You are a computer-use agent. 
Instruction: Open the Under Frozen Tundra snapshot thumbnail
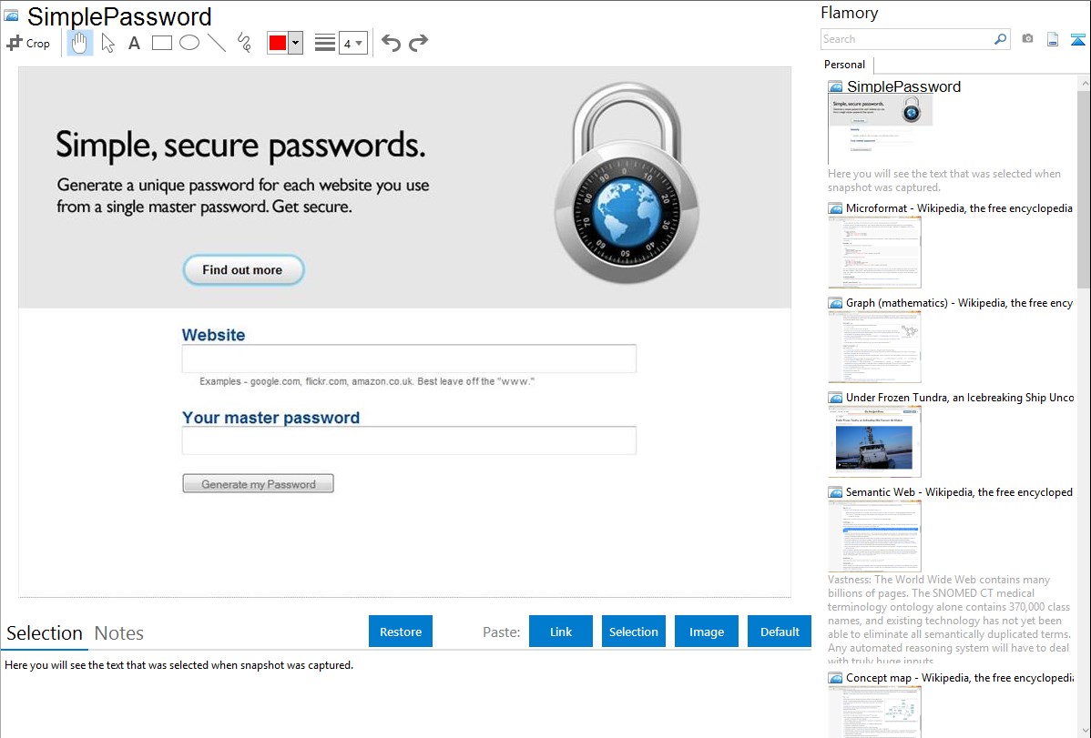click(x=874, y=442)
